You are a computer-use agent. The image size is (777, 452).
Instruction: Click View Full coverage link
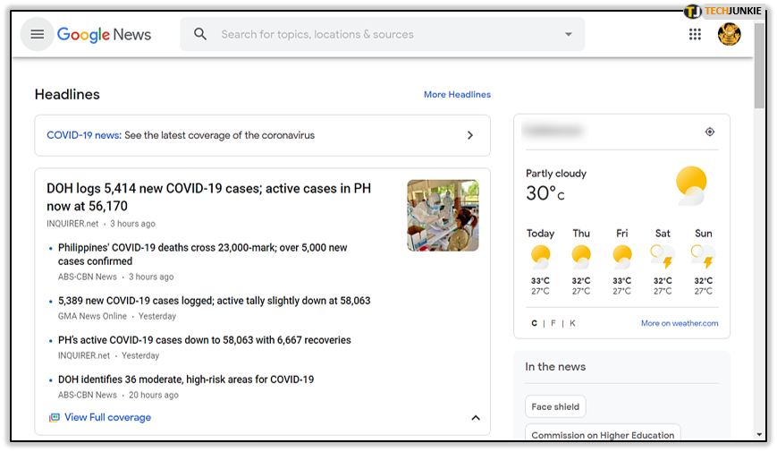[107, 418]
